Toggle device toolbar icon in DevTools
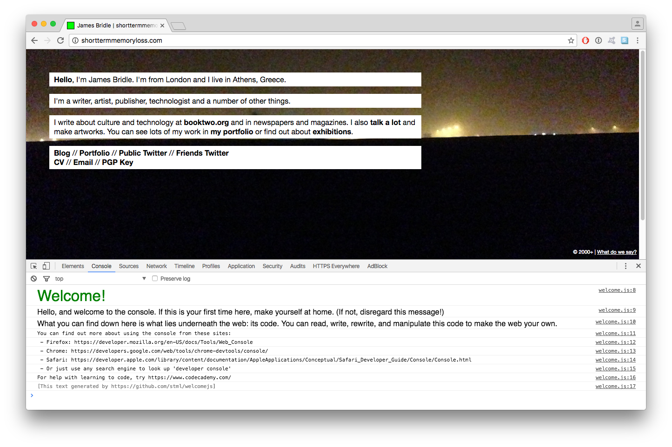 46,266
